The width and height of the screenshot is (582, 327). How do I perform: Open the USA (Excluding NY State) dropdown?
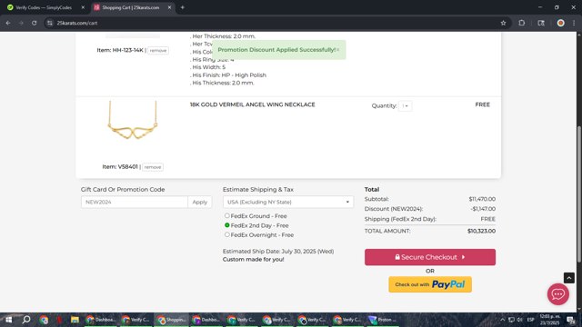288,202
